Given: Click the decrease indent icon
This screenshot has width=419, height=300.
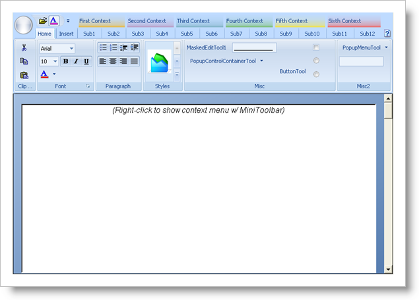Looking at the screenshot, I should pyautogui.click(x=124, y=47).
